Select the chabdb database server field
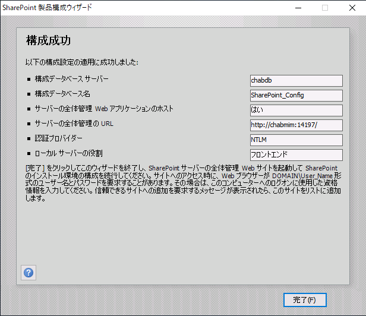The image size is (366, 316). (296, 81)
